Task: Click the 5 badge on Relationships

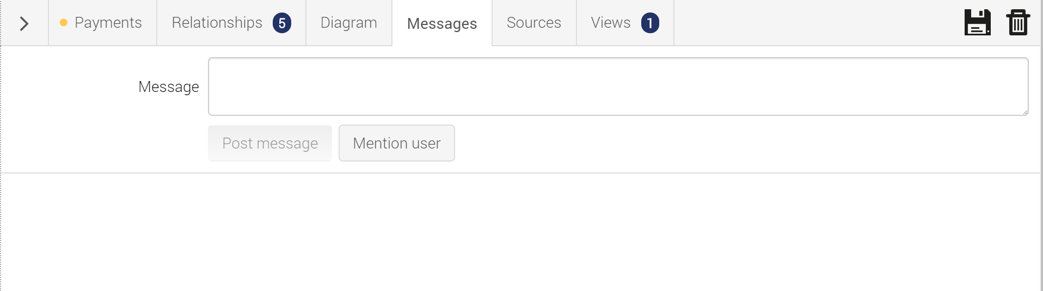Action: point(282,23)
